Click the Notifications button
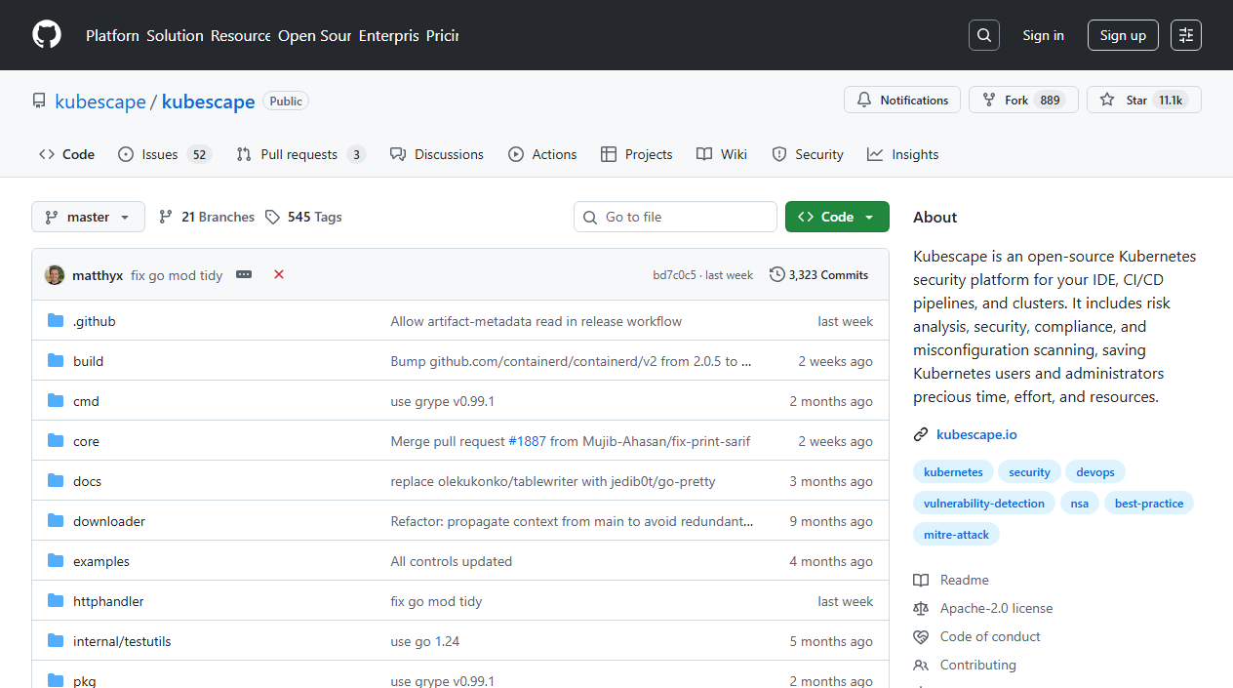Image resolution: width=1233 pixels, height=688 pixels. [902, 100]
